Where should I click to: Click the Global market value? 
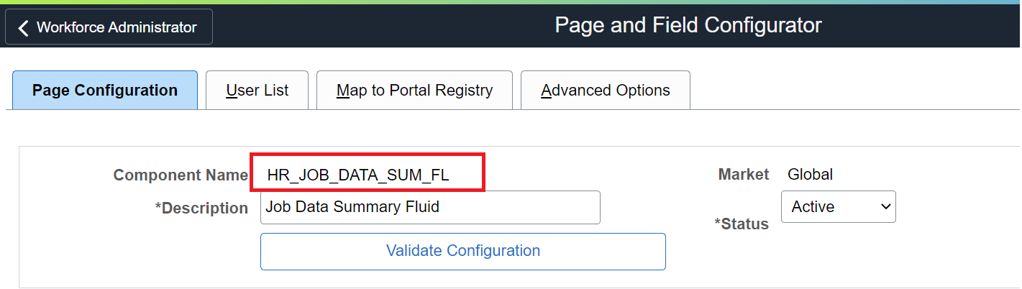[810, 174]
